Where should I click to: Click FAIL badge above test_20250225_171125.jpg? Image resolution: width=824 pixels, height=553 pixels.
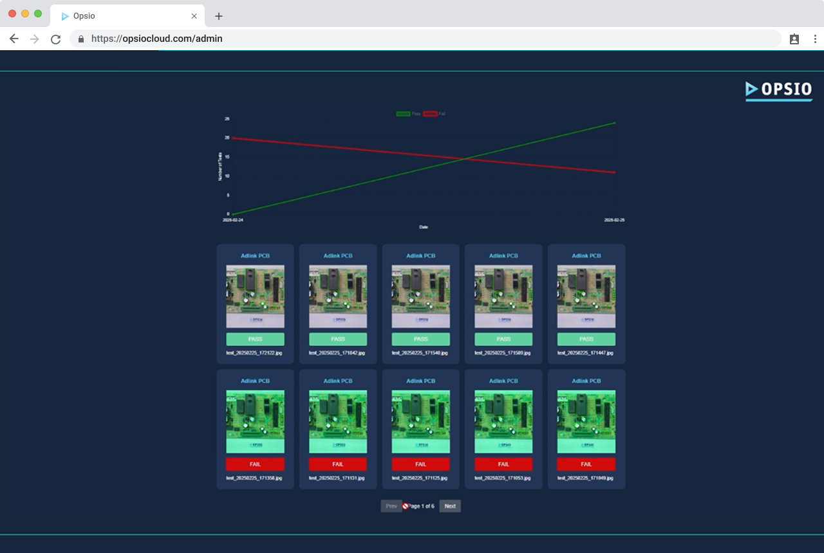point(420,464)
